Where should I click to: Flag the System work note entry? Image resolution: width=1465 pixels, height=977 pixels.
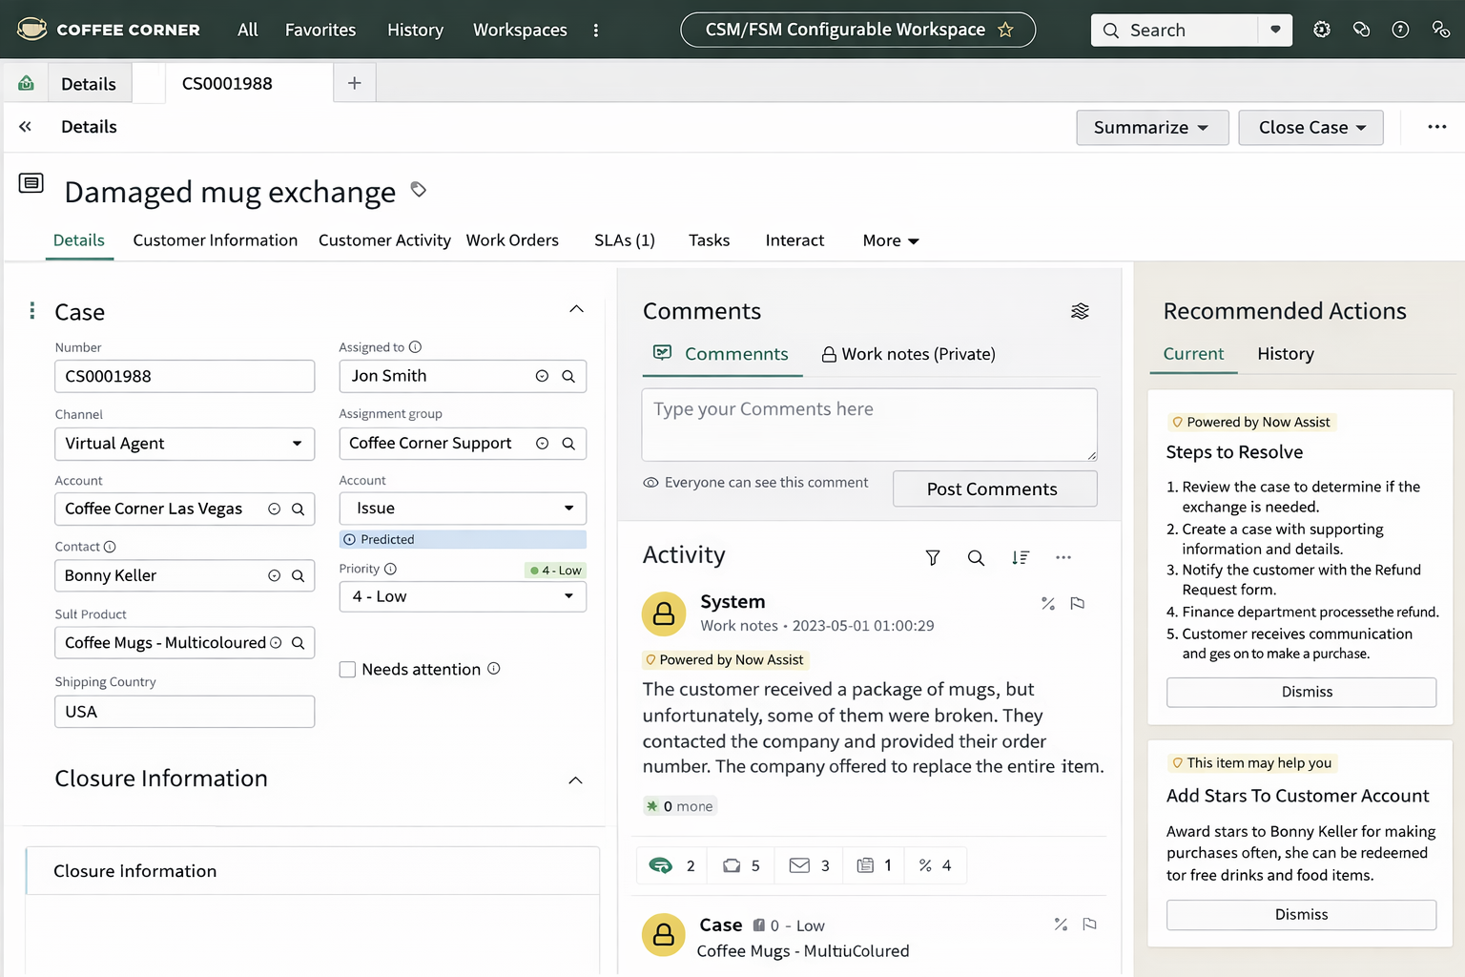pyautogui.click(x=1078, y=603)
